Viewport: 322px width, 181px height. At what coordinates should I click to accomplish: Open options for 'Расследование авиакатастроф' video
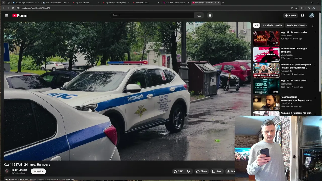point(315,97)
